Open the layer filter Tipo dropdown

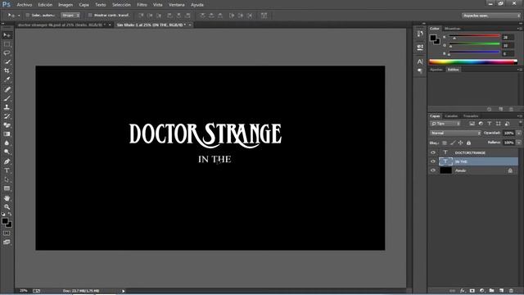tap(445, 124)
